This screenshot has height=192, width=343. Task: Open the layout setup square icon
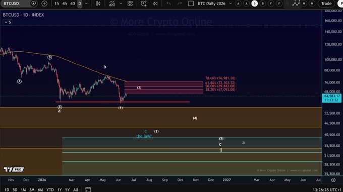(x=191, y=4)
